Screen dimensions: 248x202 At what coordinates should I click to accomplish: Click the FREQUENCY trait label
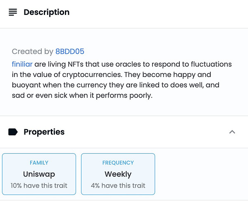point(118,163)
